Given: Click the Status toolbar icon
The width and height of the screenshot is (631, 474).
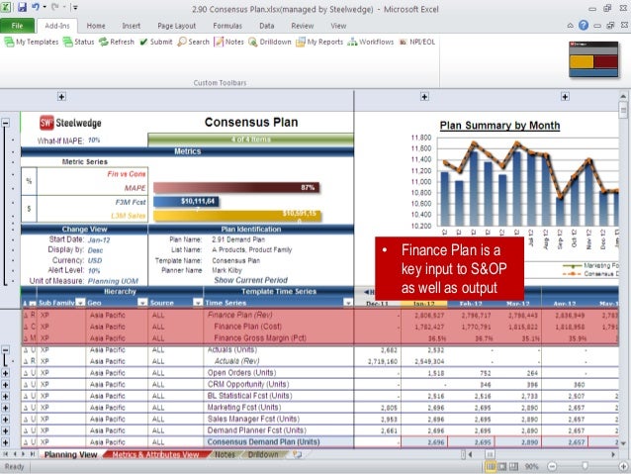Looking at the screenshot, I should [x=78, y=42].
